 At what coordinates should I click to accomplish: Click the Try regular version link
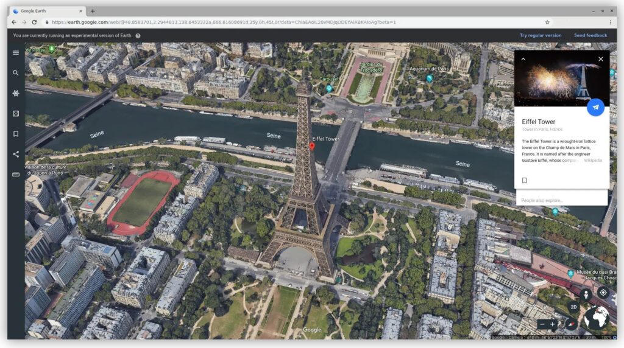(x=541, y=35)
